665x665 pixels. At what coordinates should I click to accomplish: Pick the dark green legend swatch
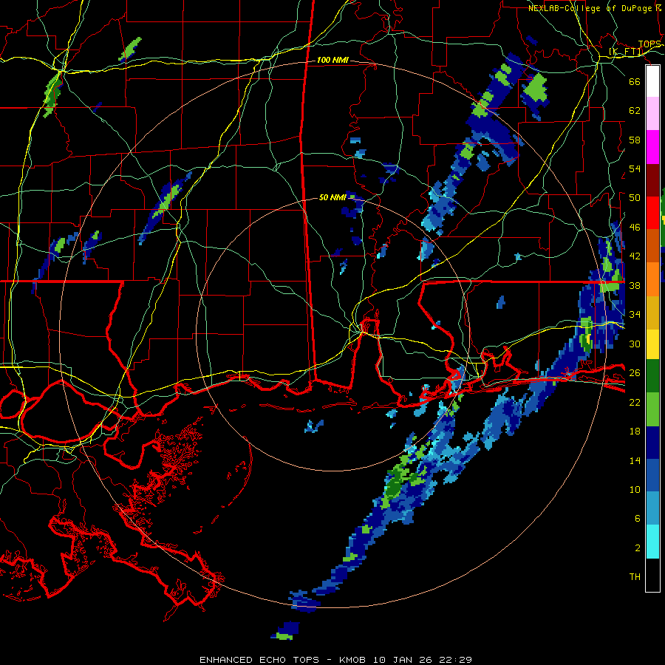pyautogui.click(x=652, y=376)
